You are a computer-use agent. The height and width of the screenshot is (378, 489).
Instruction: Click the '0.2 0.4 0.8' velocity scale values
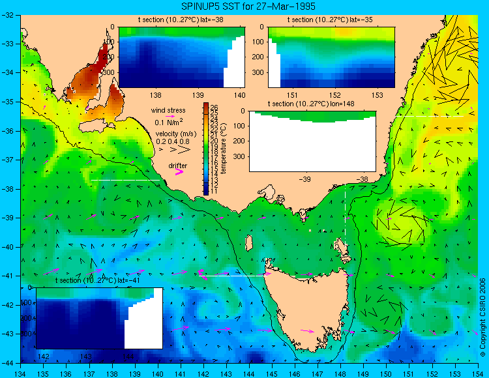[173, 141]
